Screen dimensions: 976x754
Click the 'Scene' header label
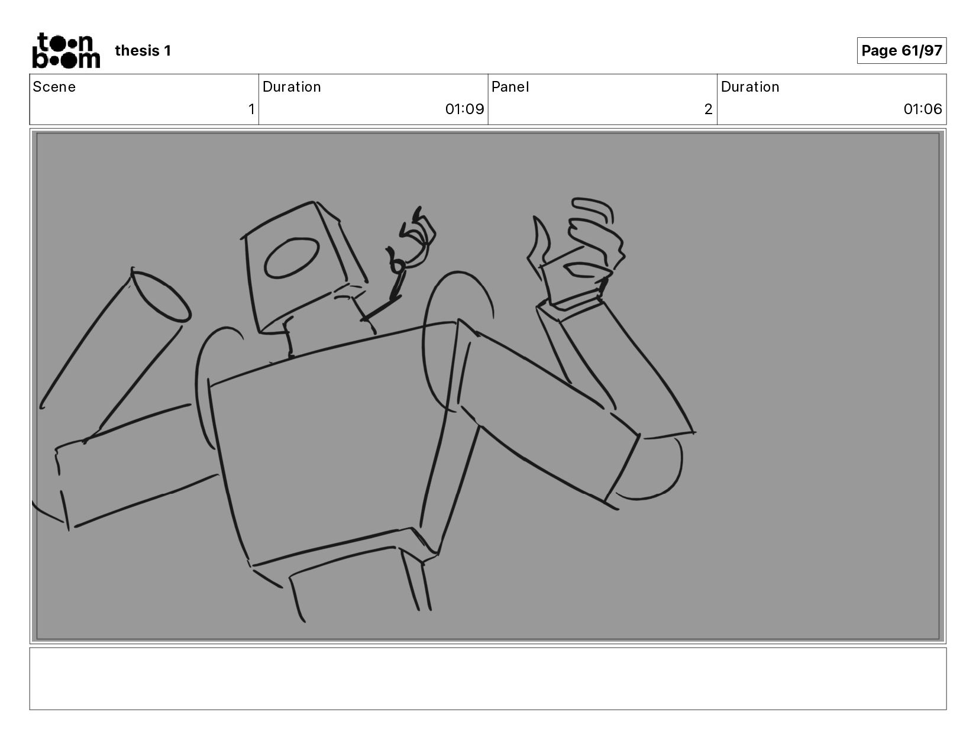coord(54,87)
